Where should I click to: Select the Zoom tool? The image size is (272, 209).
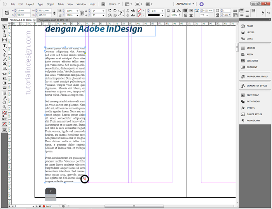4,107
